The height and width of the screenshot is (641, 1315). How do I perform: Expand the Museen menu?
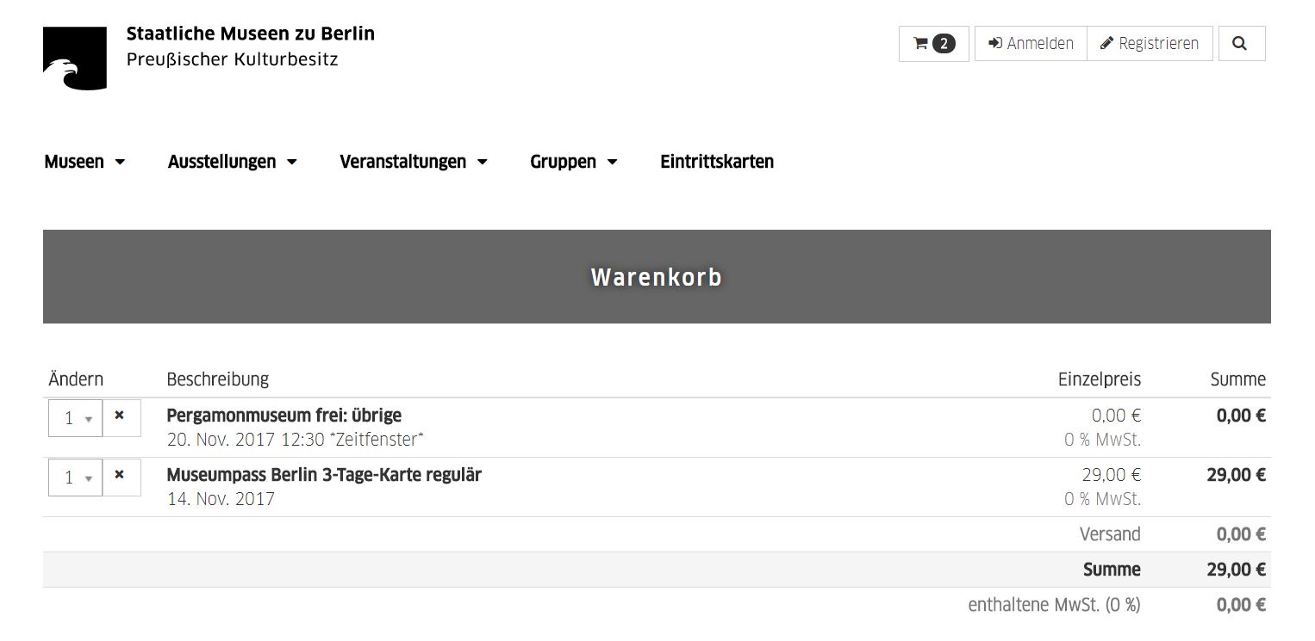(x=84, y=162)
